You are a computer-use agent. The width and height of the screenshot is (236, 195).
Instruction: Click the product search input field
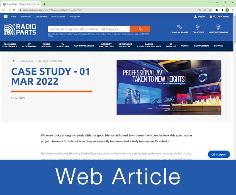74,29
